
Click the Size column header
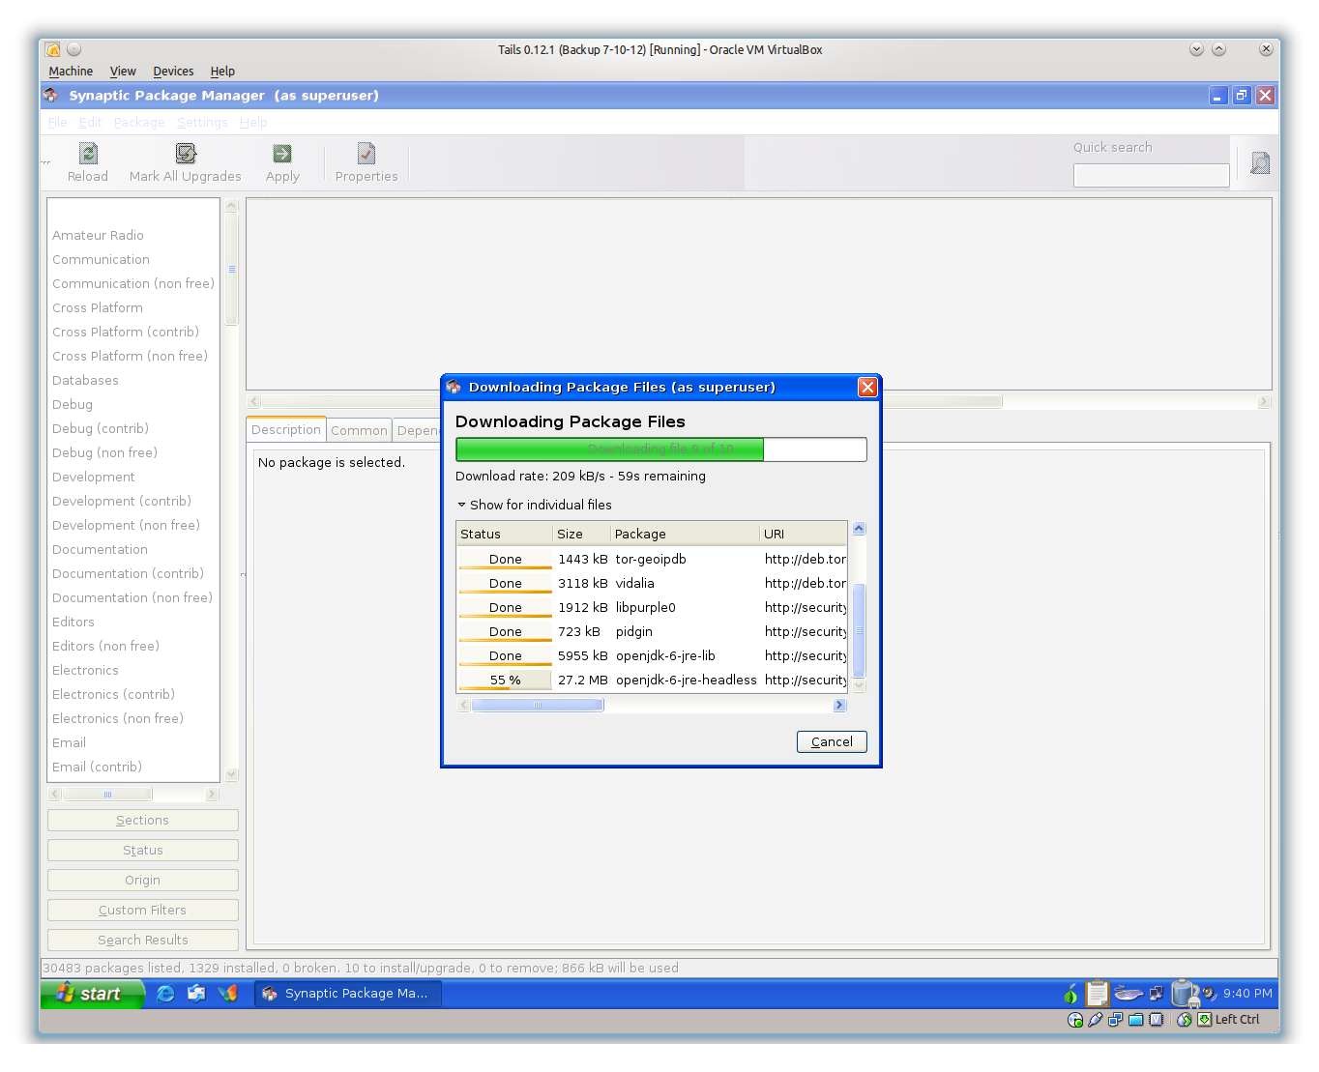[x=581, y=535]
